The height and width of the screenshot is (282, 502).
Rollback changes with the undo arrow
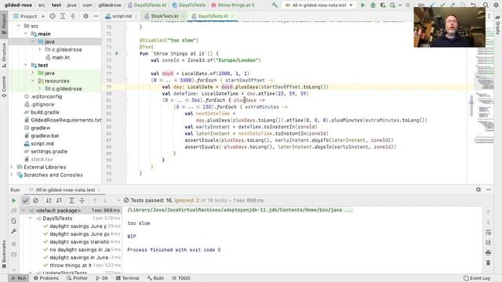tap(473, 5)
